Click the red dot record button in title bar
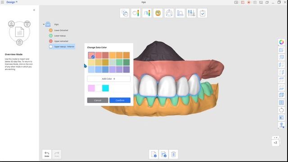The width and height of the screenshot is (288, 162). (249, 2)
